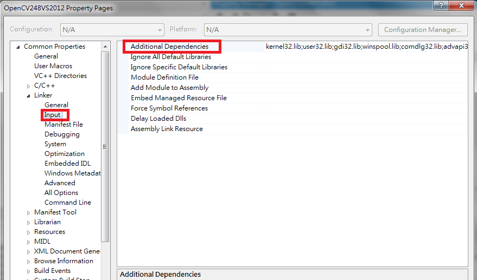Expand the Manifest Tool node
Screen dimensions: 477x280
tap(29, 213)
